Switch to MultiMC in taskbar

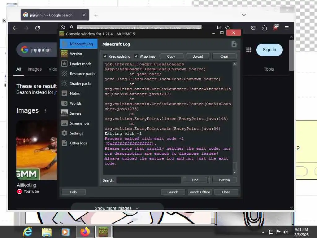[x=103, y=232]
